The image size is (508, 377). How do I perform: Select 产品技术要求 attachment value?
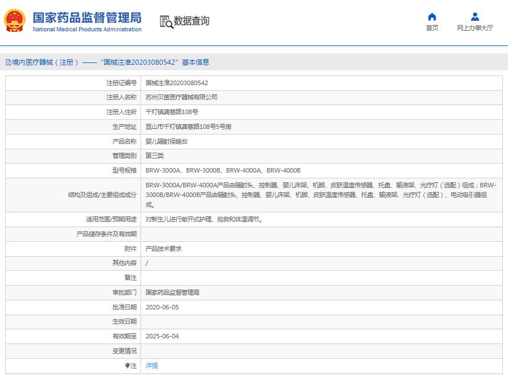click(x=164, y=249)
